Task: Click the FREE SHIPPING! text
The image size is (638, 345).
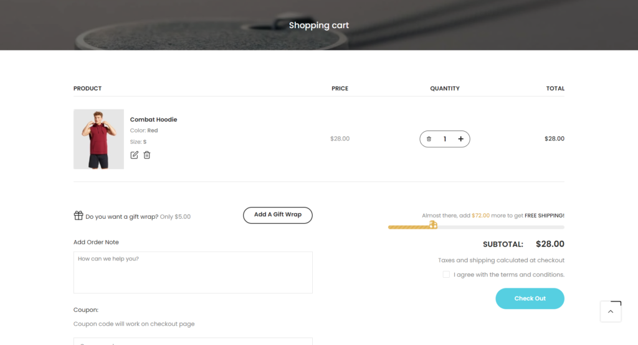Action: pos(544,216)
